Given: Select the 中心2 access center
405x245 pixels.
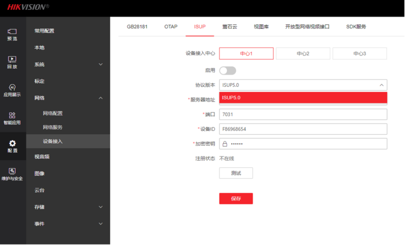Looking at the screenshot, I should 303,53.
